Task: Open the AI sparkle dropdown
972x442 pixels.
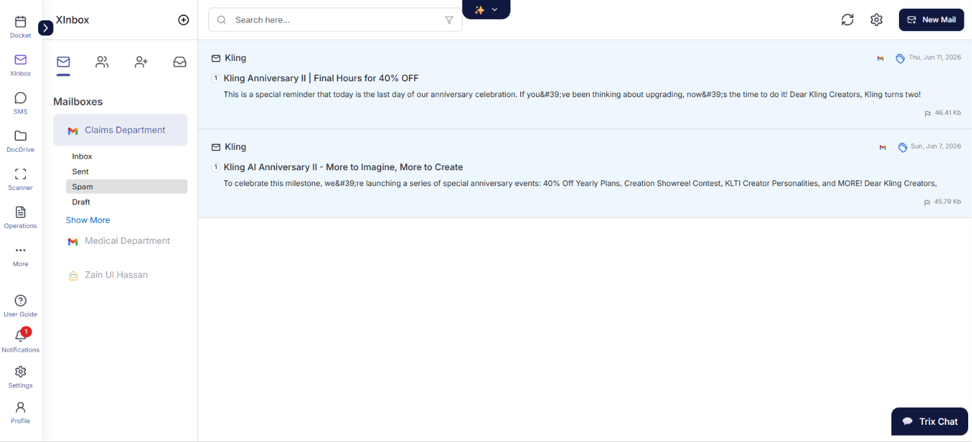Action: click(486, 10)
